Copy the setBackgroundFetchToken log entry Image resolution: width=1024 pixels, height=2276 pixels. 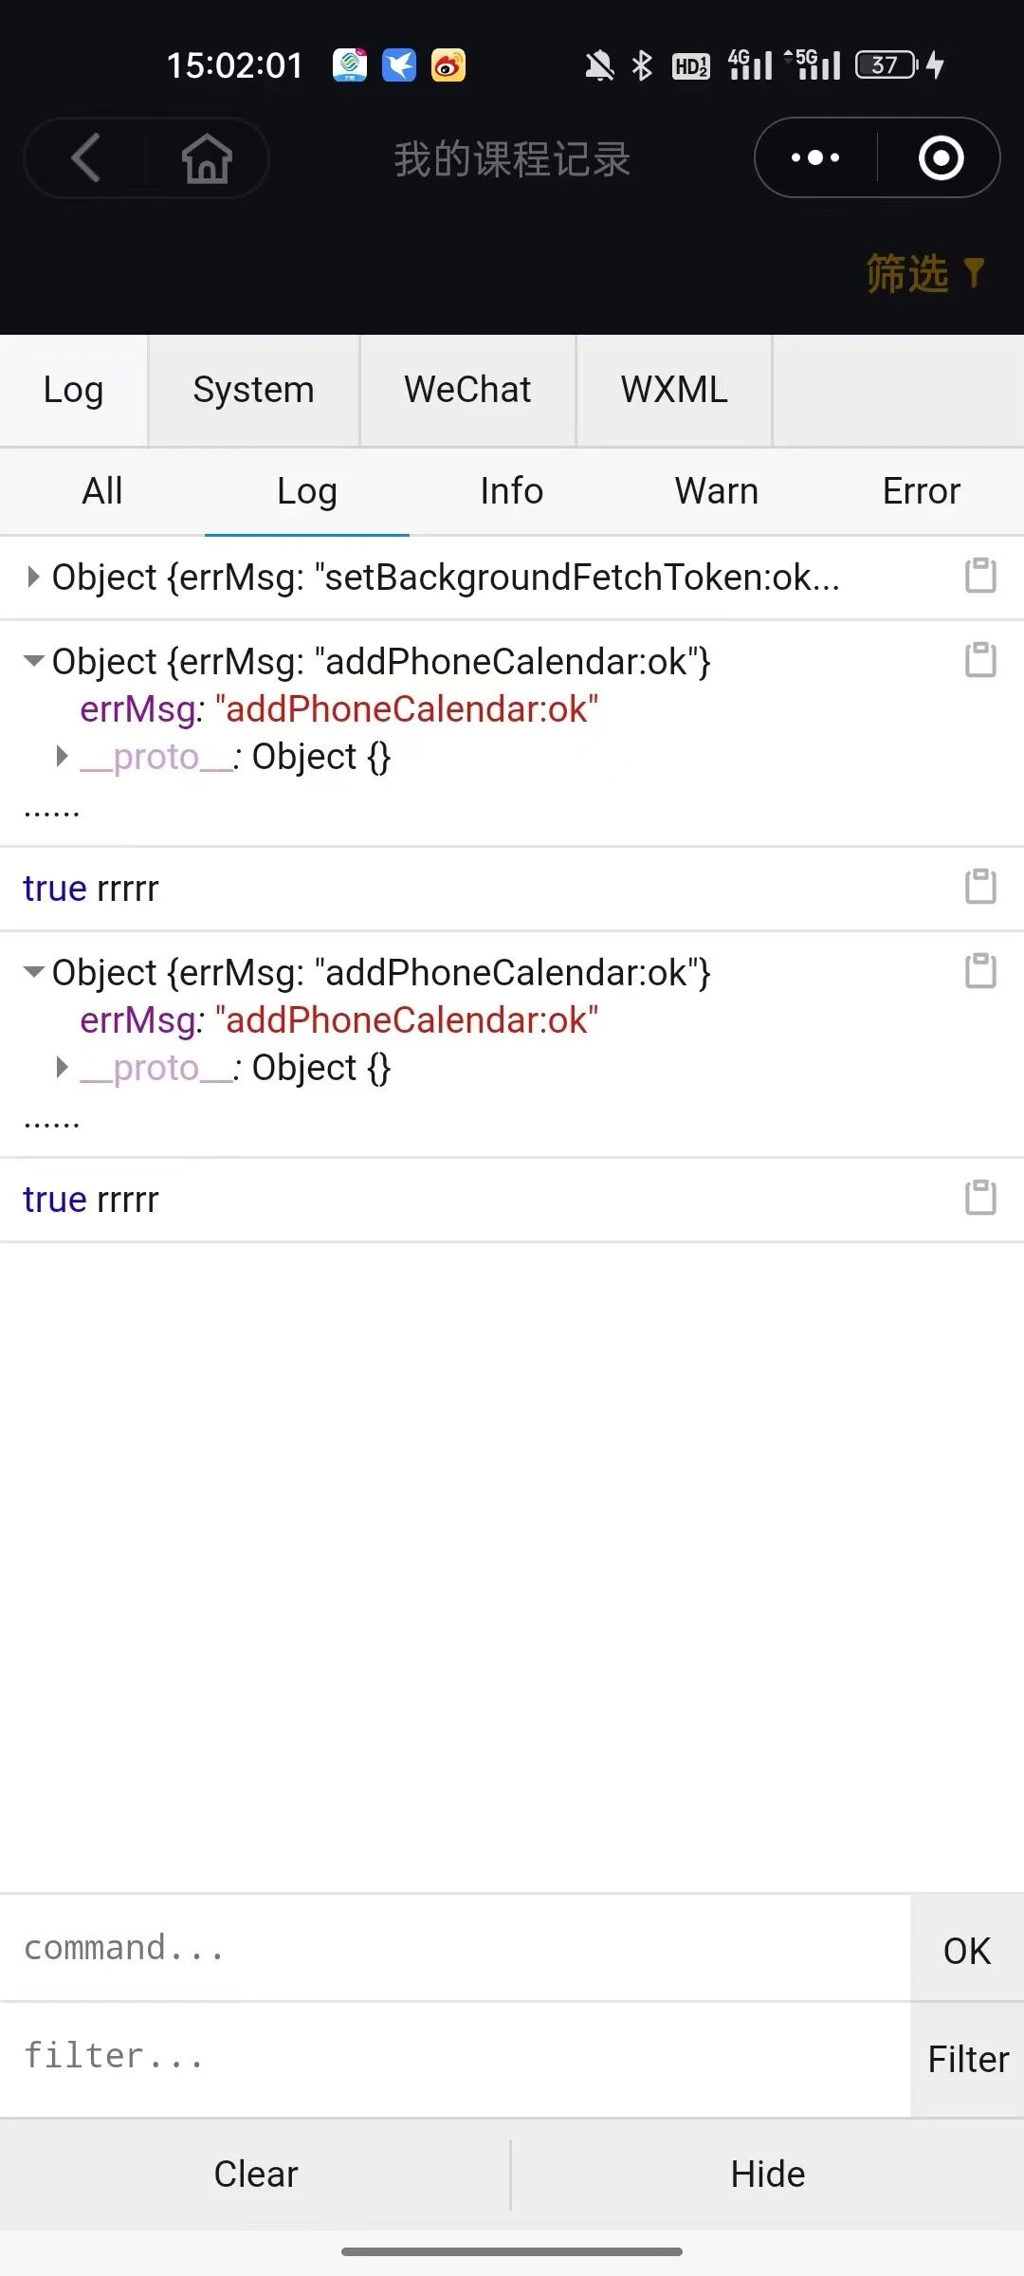tap(980, 576)
